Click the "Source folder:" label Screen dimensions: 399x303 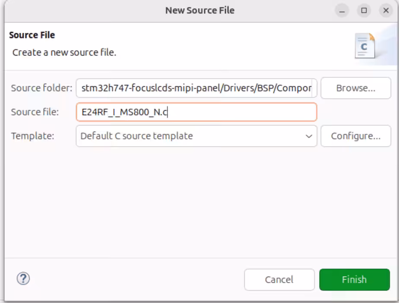point(41,88)
